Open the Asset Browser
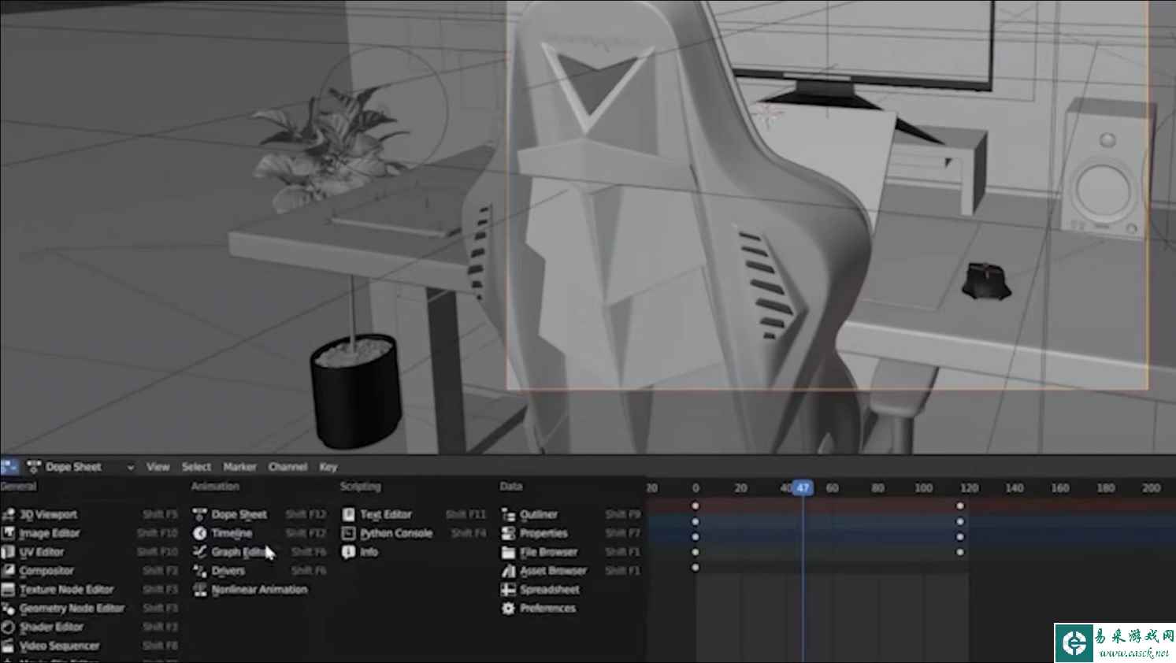 (x=552, y=571)
